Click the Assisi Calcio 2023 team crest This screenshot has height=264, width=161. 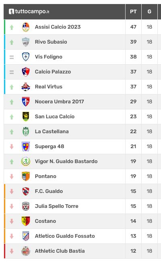click(26, 27)
